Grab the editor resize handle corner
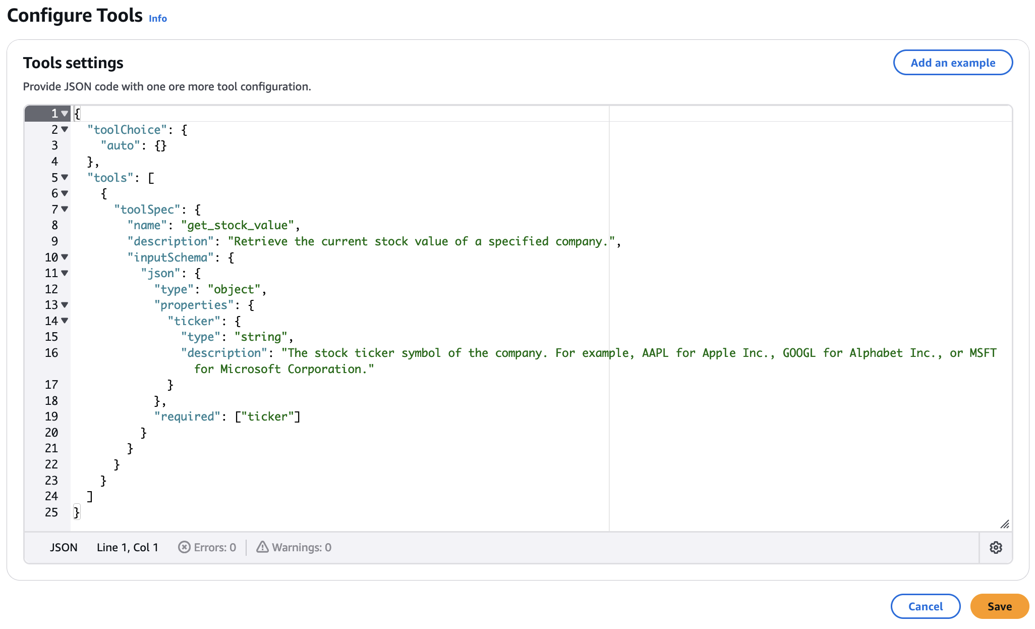The image size is (1035, 629). (x=1004, y=525)
